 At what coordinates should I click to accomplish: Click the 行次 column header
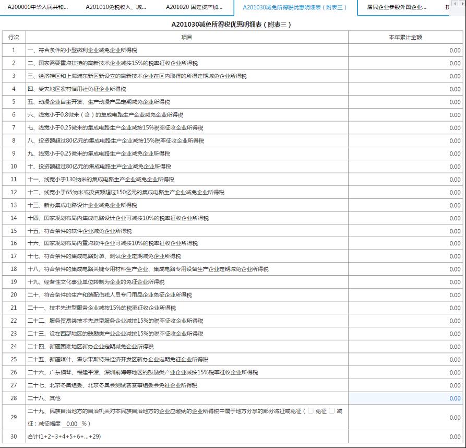click(x=13, y=38)
